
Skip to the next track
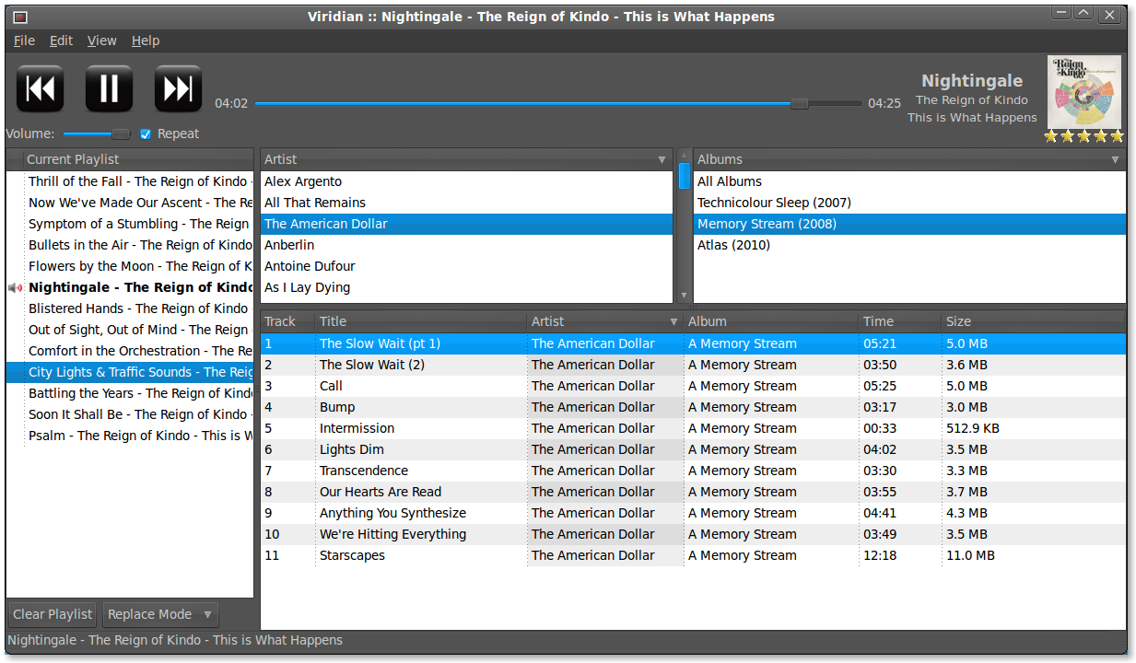tap(178, 89)
